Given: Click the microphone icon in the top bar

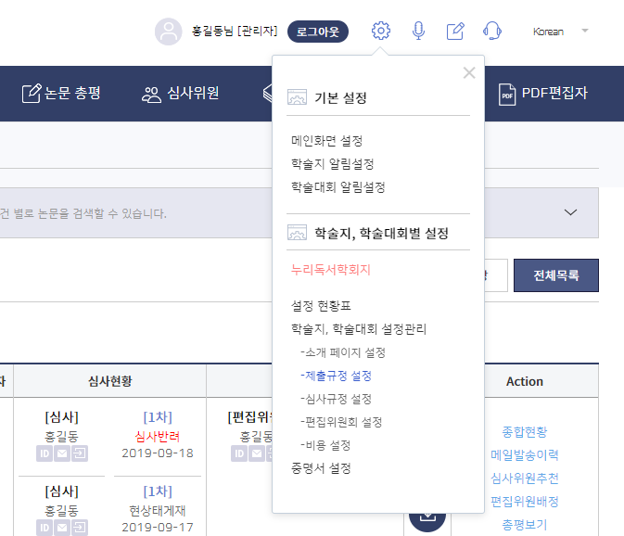Looking at the screenshot, I should click(x=418, y=31).
